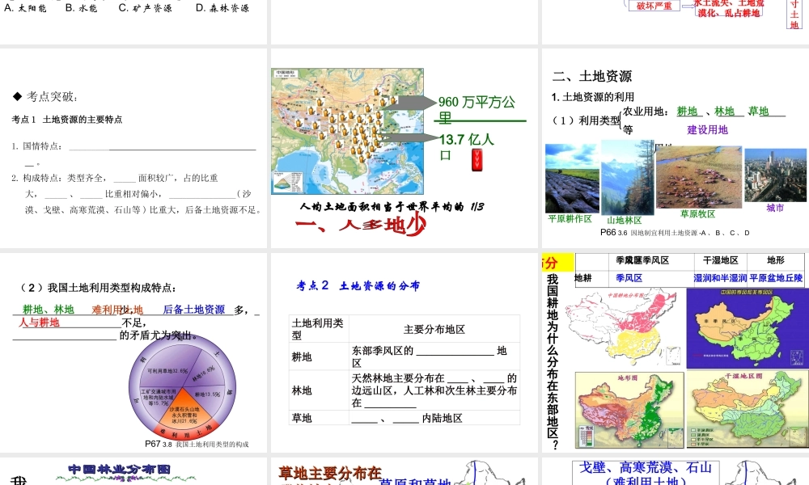Select option B. 水能
Viewport: 809px width, 485px height.
(81, 8)
